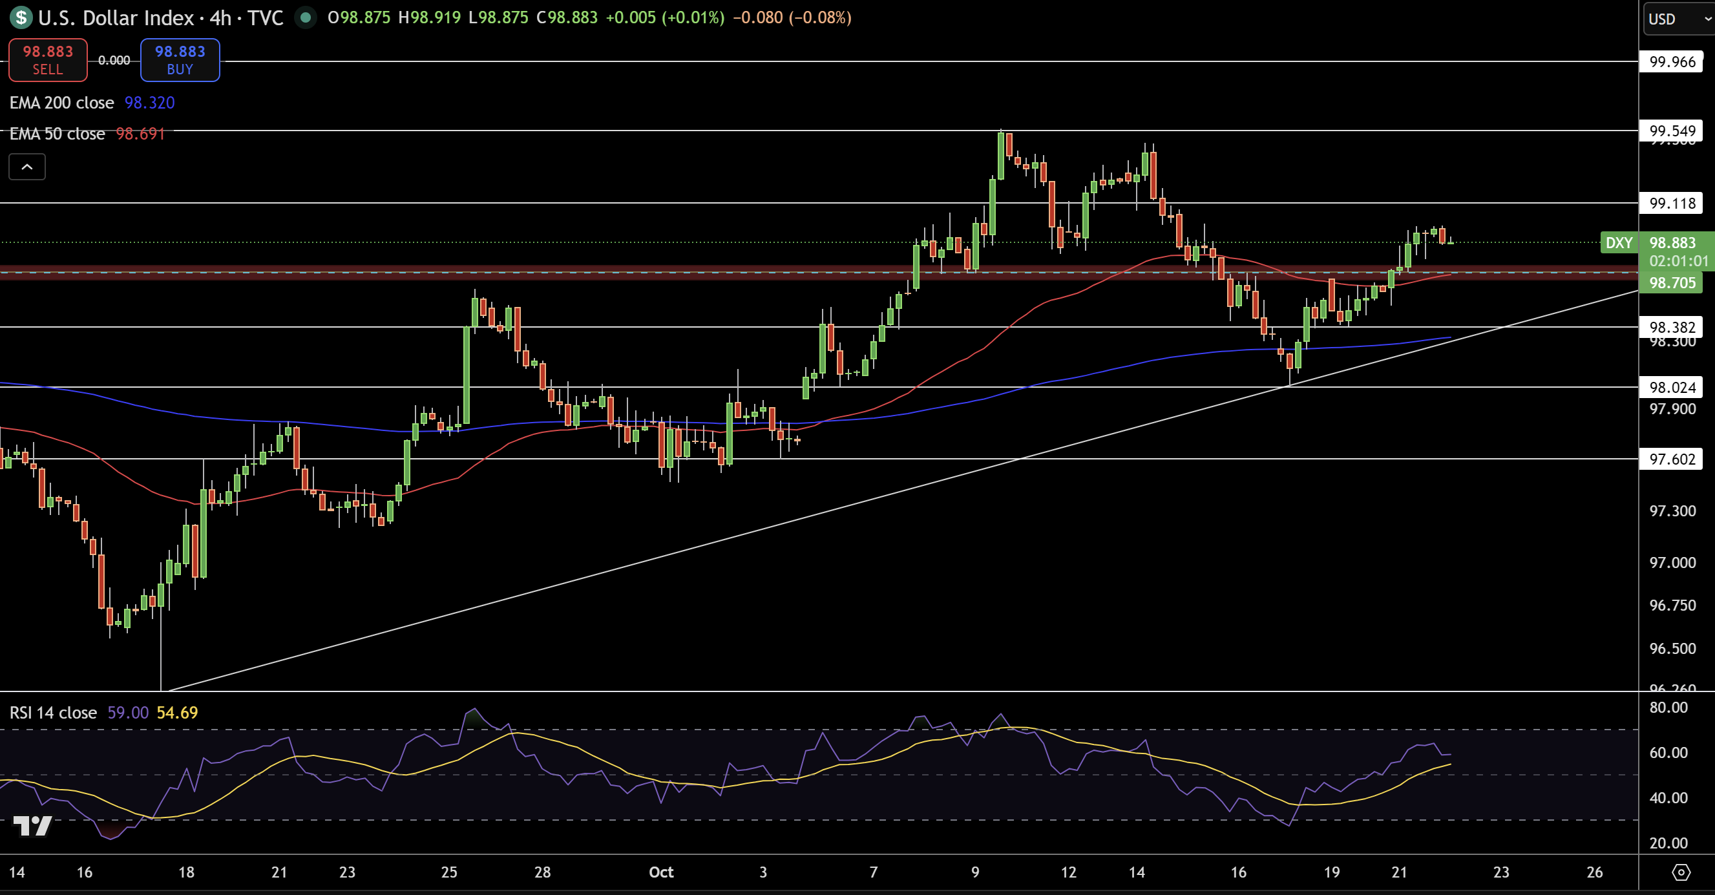The width and height of the screenshot is (1715, 895).
Task: Select the EMA 50 close indicator legend
Action: click(58, 134)
